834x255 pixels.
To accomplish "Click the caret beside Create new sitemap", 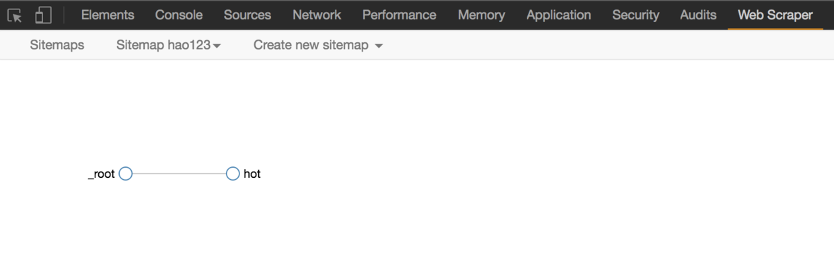I will coord(379,46).
